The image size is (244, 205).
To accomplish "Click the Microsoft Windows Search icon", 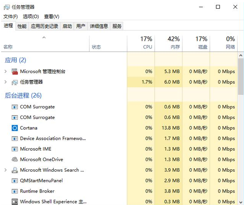I will 15,170.
